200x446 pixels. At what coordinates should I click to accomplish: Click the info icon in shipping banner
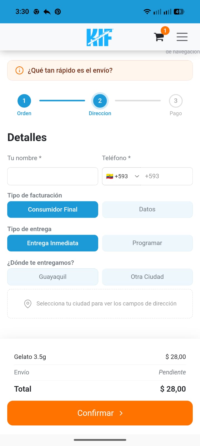(x=19, y=70)
